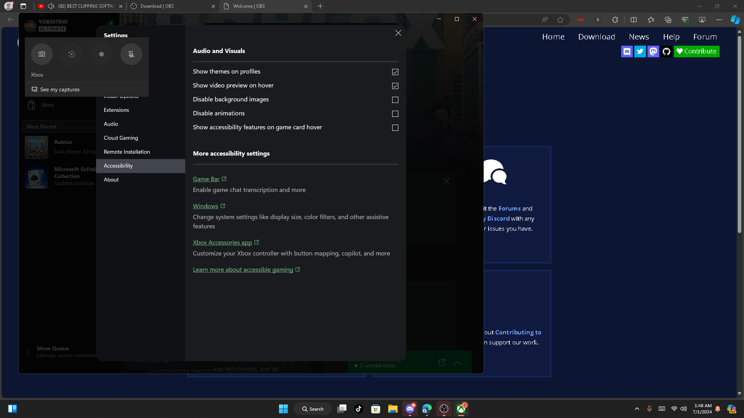Open Extensions settings section
Image resolution: width=744 pixels, height=418 pixels.
click(x=141, y=110)
